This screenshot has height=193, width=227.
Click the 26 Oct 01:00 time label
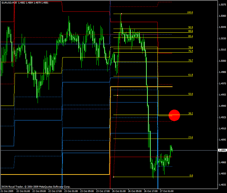coord(119,191)
